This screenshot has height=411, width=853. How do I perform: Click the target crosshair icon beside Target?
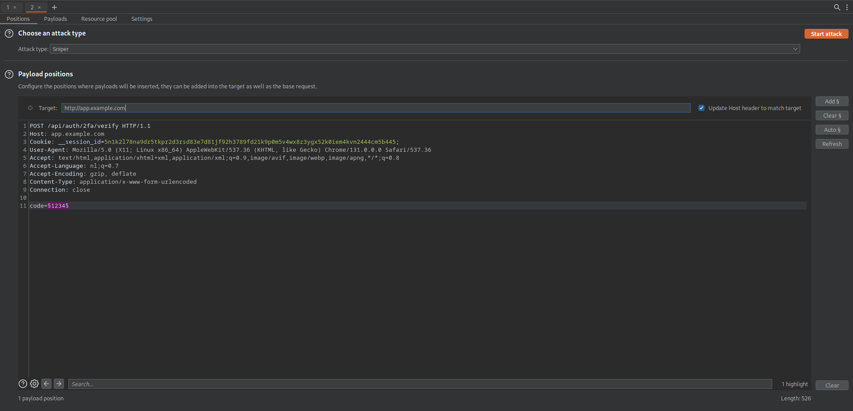(x=30, y=108)
